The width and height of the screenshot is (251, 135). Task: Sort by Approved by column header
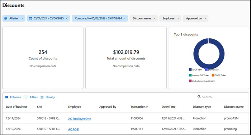click(x=108, y=107)
